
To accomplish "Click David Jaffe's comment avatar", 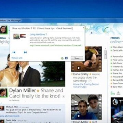I will click(2, 121).
